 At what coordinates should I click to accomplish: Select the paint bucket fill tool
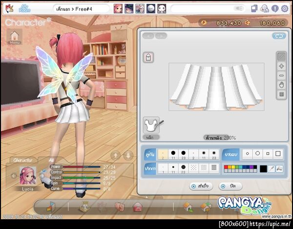click(279, 169)
